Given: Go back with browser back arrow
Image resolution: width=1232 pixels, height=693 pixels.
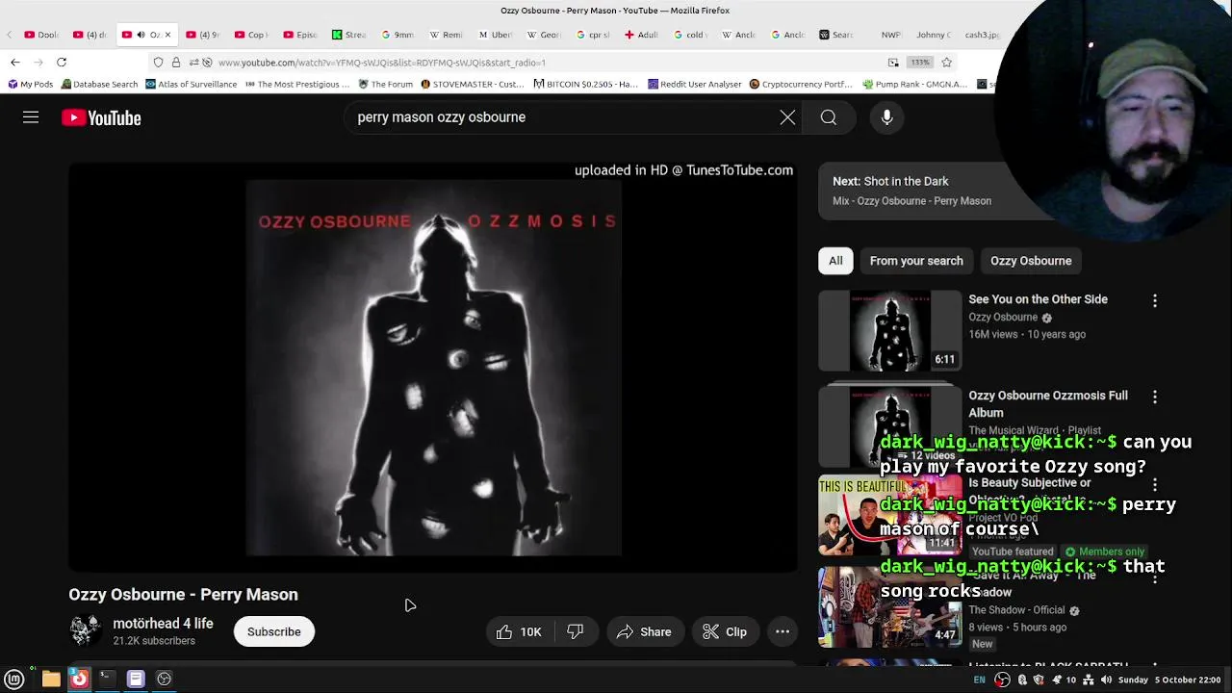Looking at the screenshot, I should point(15,62).
